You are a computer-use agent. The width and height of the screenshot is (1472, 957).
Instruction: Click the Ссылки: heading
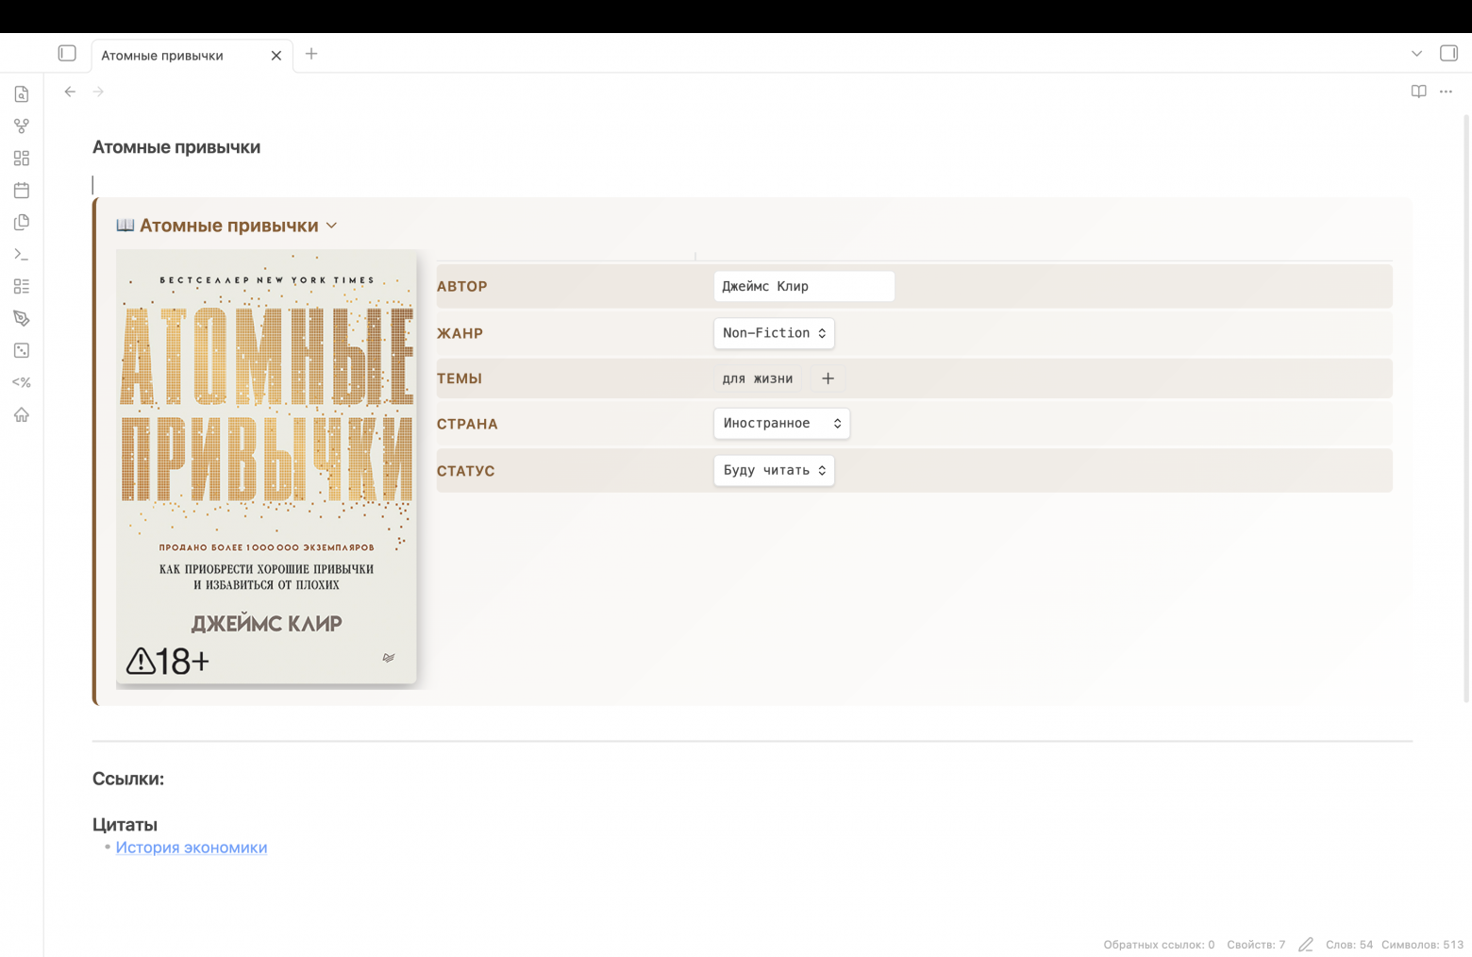[x=128, y=779]
